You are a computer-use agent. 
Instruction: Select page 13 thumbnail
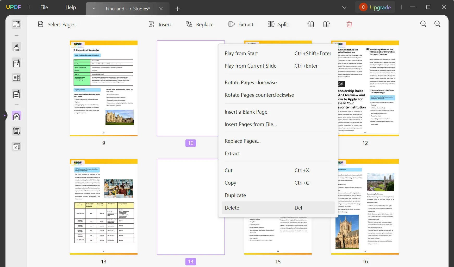(x=103, y=207)
